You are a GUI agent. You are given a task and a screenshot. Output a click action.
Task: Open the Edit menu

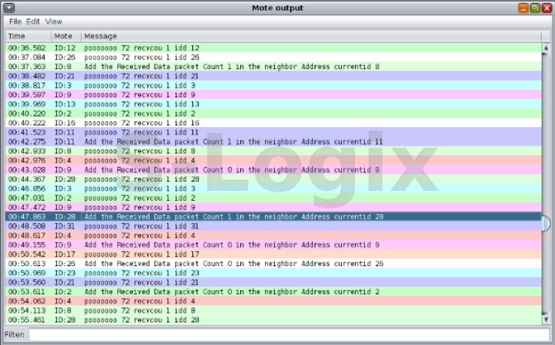pos(33,22)
